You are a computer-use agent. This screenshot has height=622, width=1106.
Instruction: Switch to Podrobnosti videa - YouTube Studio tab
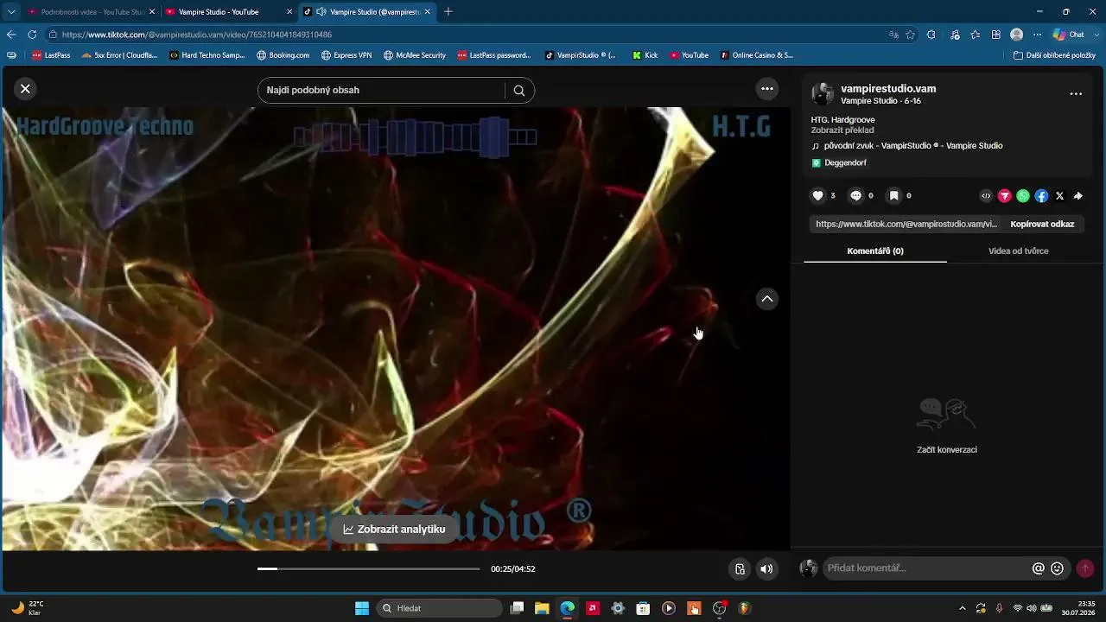click(x=91, y=12)
